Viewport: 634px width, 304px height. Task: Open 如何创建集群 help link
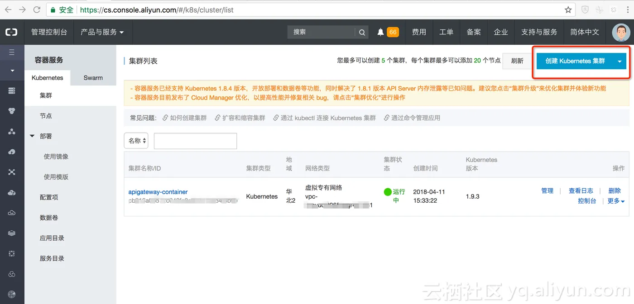point(185,118)
